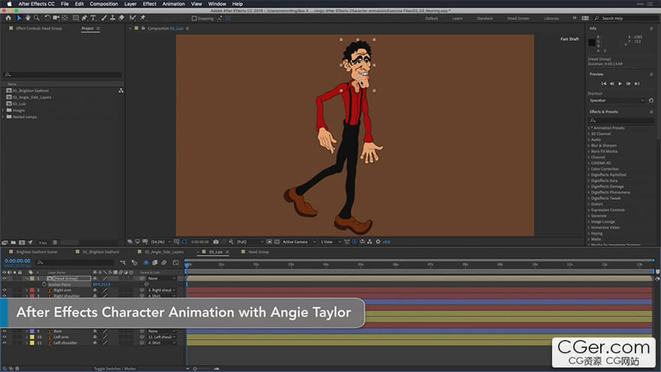Expand the Images folder in Project panel
The height and width of the screenshot is (372, 661).
point(3,110)
